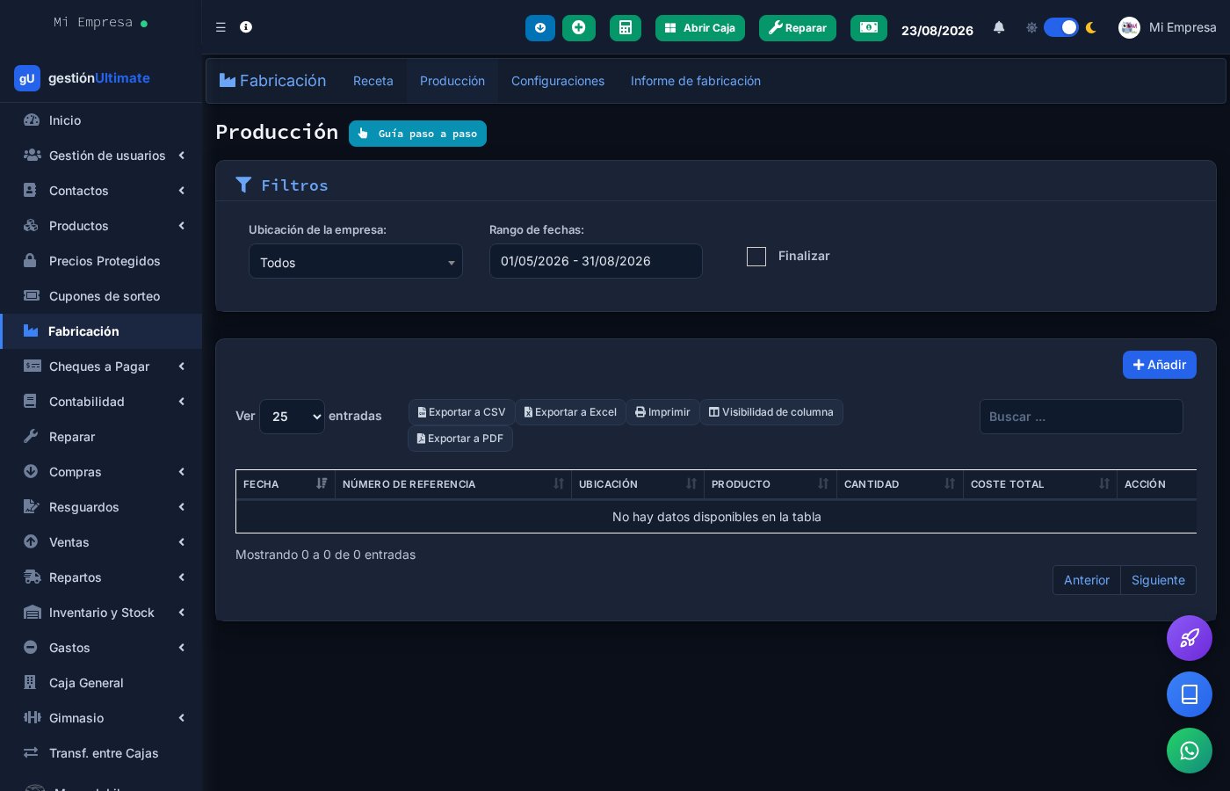
Task: Open the blue book floating button
Action: 1190,694
